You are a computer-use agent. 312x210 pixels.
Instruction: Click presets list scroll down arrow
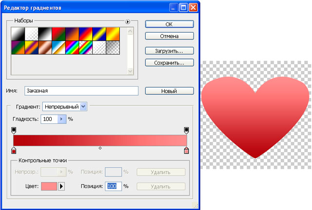130,71
